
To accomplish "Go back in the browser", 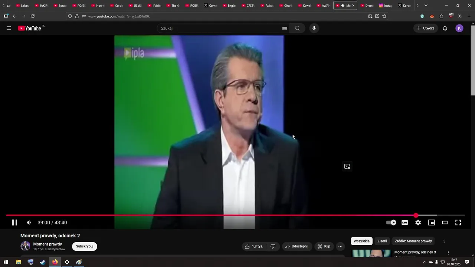I will (15, 16).
